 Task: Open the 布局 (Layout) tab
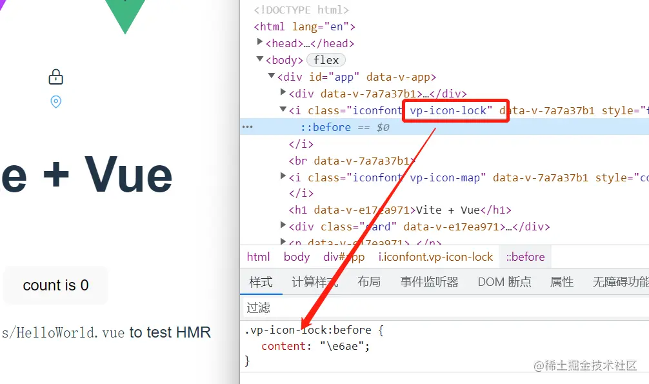click(x=369, y=282)
